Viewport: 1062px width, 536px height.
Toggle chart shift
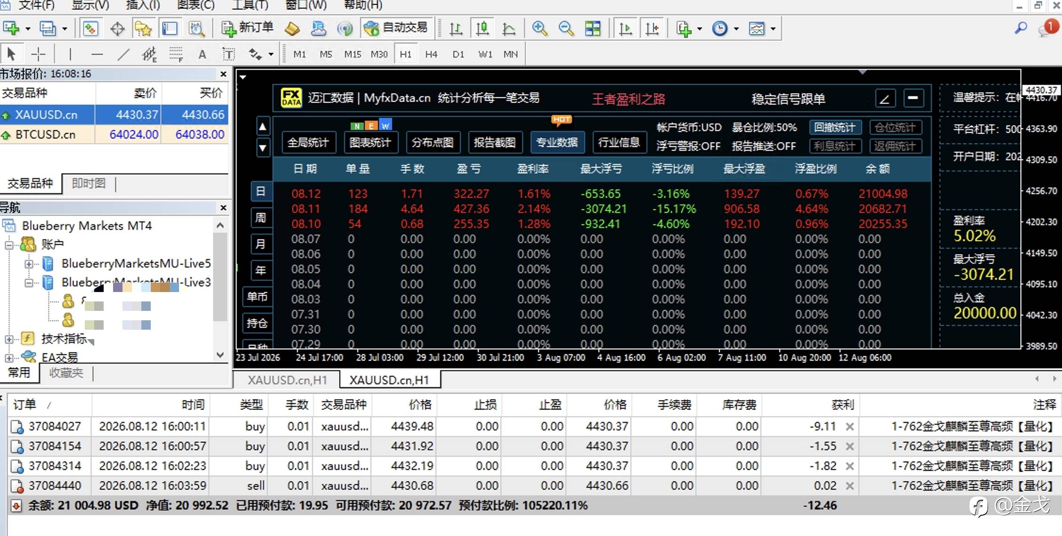tap(652, 29)
